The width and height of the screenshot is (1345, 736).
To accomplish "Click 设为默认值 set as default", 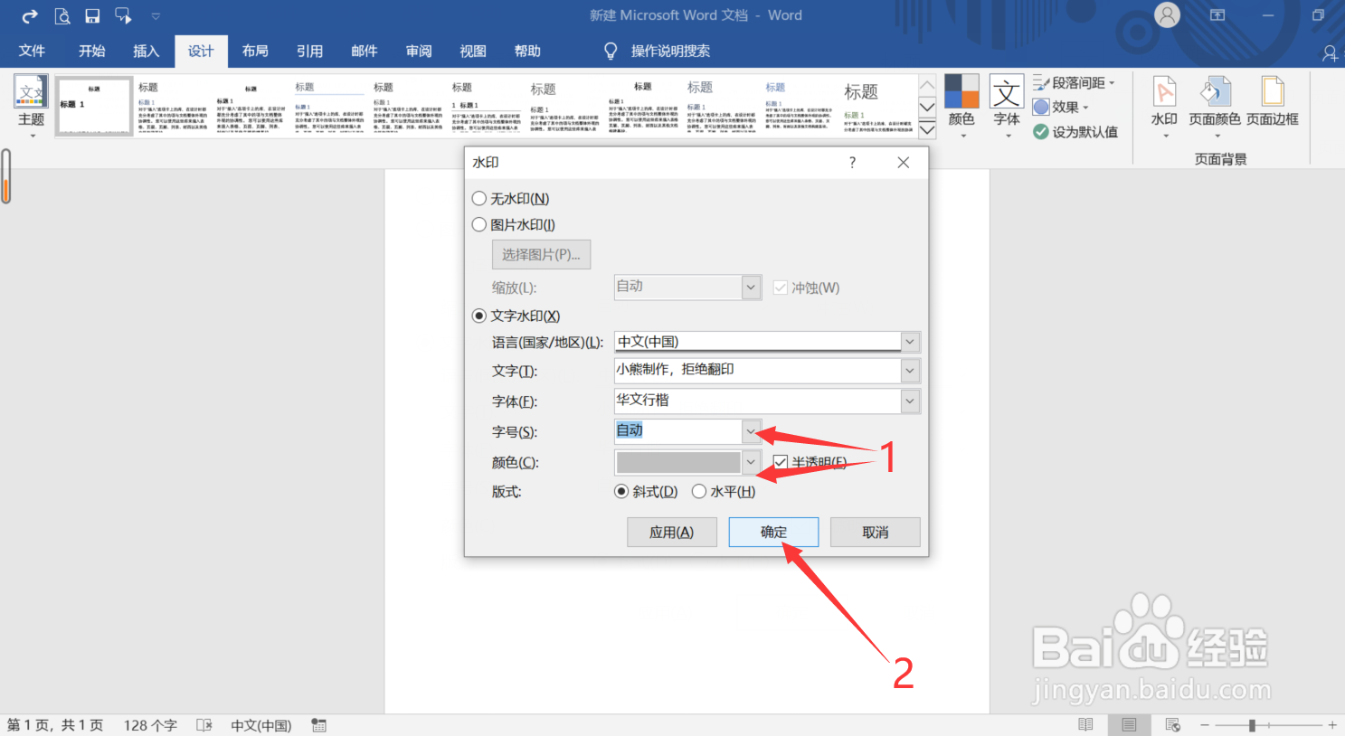I will tap(1075, 132).
